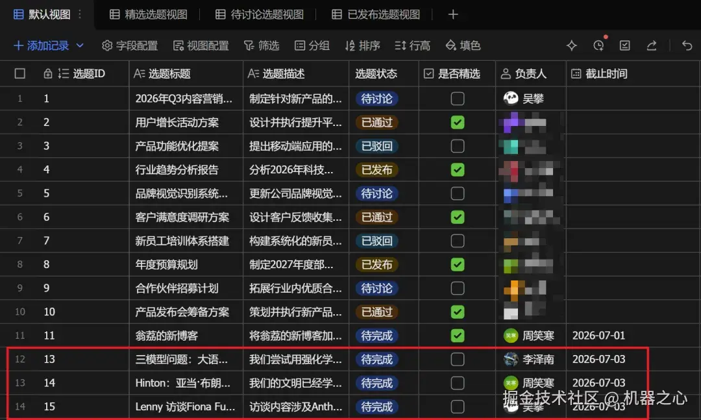Switch to the 已发布选题视图 tab
The width and height of the screenshot is (701, 420).
pos(376,14)
